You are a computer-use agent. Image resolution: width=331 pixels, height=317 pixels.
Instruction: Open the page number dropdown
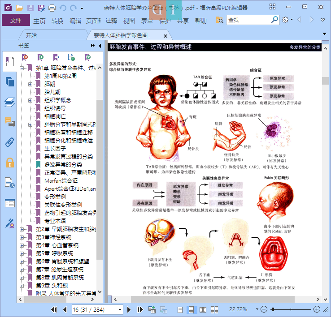click(x=120, y=309)
